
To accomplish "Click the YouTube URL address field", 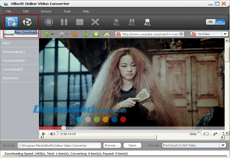I will pyautogui.click(x=150, y=34).
